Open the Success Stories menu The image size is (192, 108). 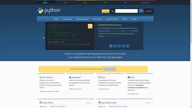[x=112, y=19]
